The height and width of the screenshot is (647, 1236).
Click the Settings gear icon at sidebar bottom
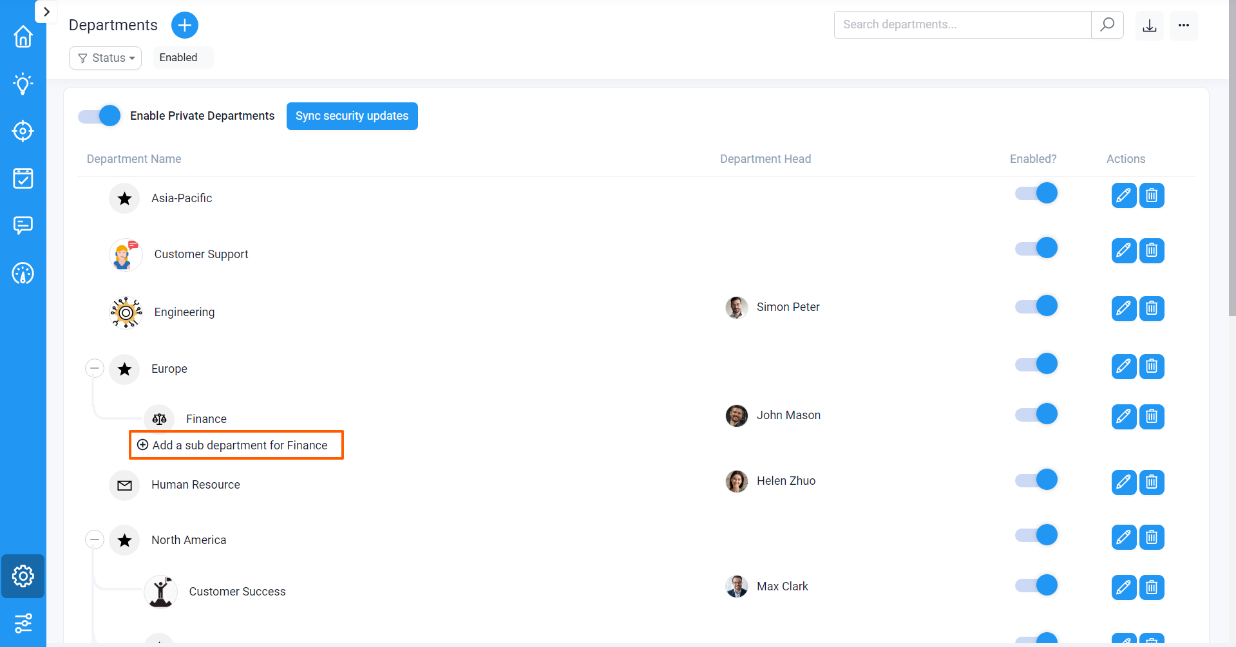pos(23,576)
